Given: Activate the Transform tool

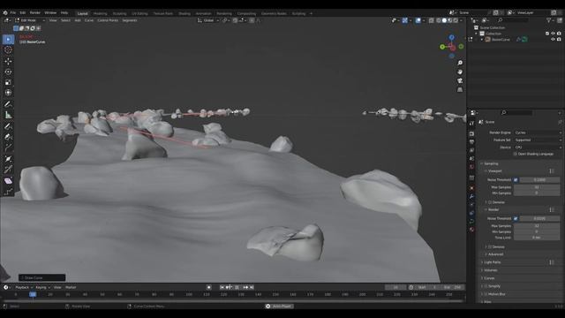Looking at the screenshot, I should coord(8,93).
